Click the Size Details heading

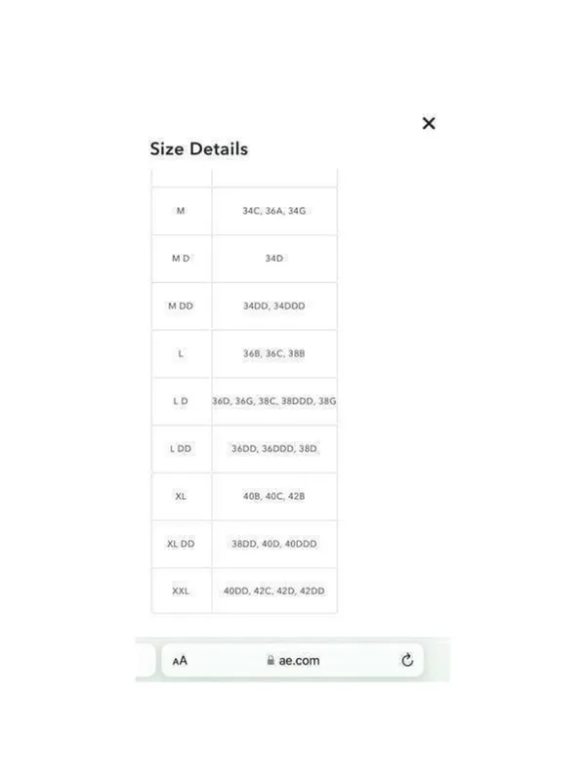(x=199, y=149)
